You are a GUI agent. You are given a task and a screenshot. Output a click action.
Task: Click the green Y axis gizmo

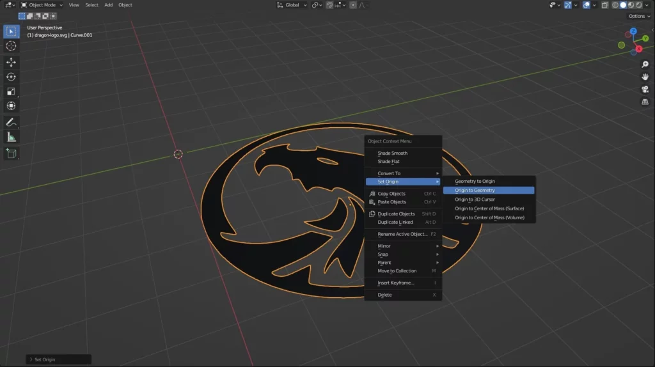tap(645, 38)
